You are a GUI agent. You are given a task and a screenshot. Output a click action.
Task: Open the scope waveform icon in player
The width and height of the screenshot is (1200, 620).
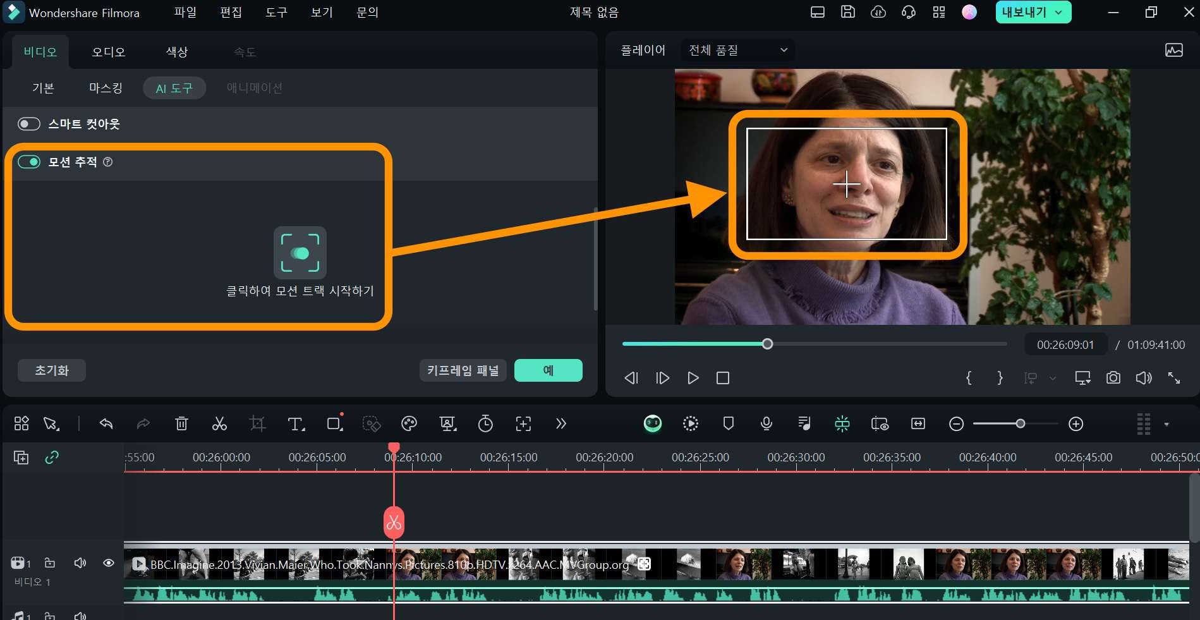click(x=1174, y=50)
